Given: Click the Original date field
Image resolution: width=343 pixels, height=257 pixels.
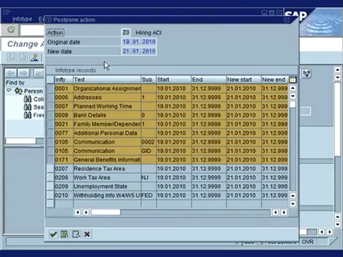Looking at the screenshot, I should pos(139,42).
